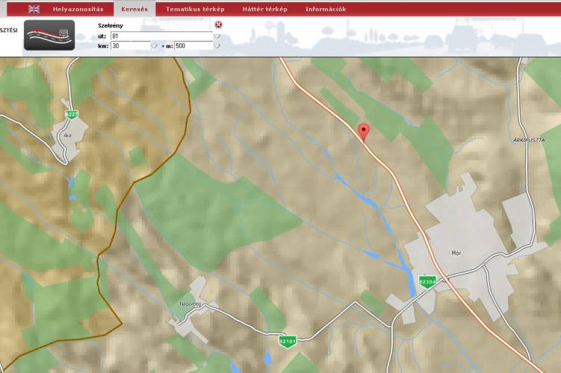Expand the km value dropdown

click(x=154, y=46)
